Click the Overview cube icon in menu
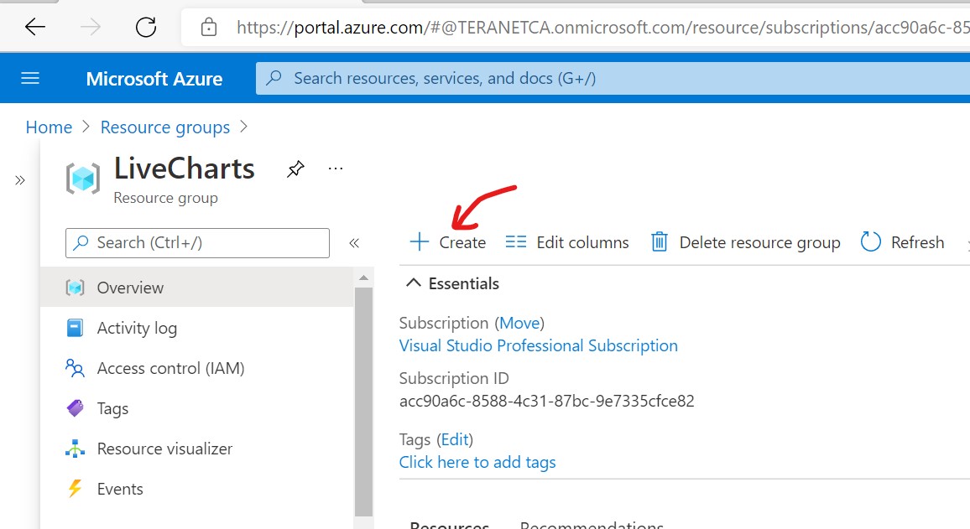 click(75, 288)
